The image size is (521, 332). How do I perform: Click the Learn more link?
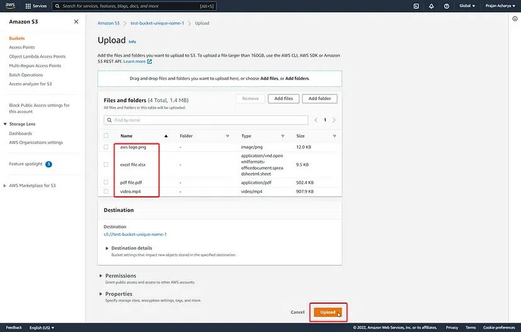click(134, 62)
